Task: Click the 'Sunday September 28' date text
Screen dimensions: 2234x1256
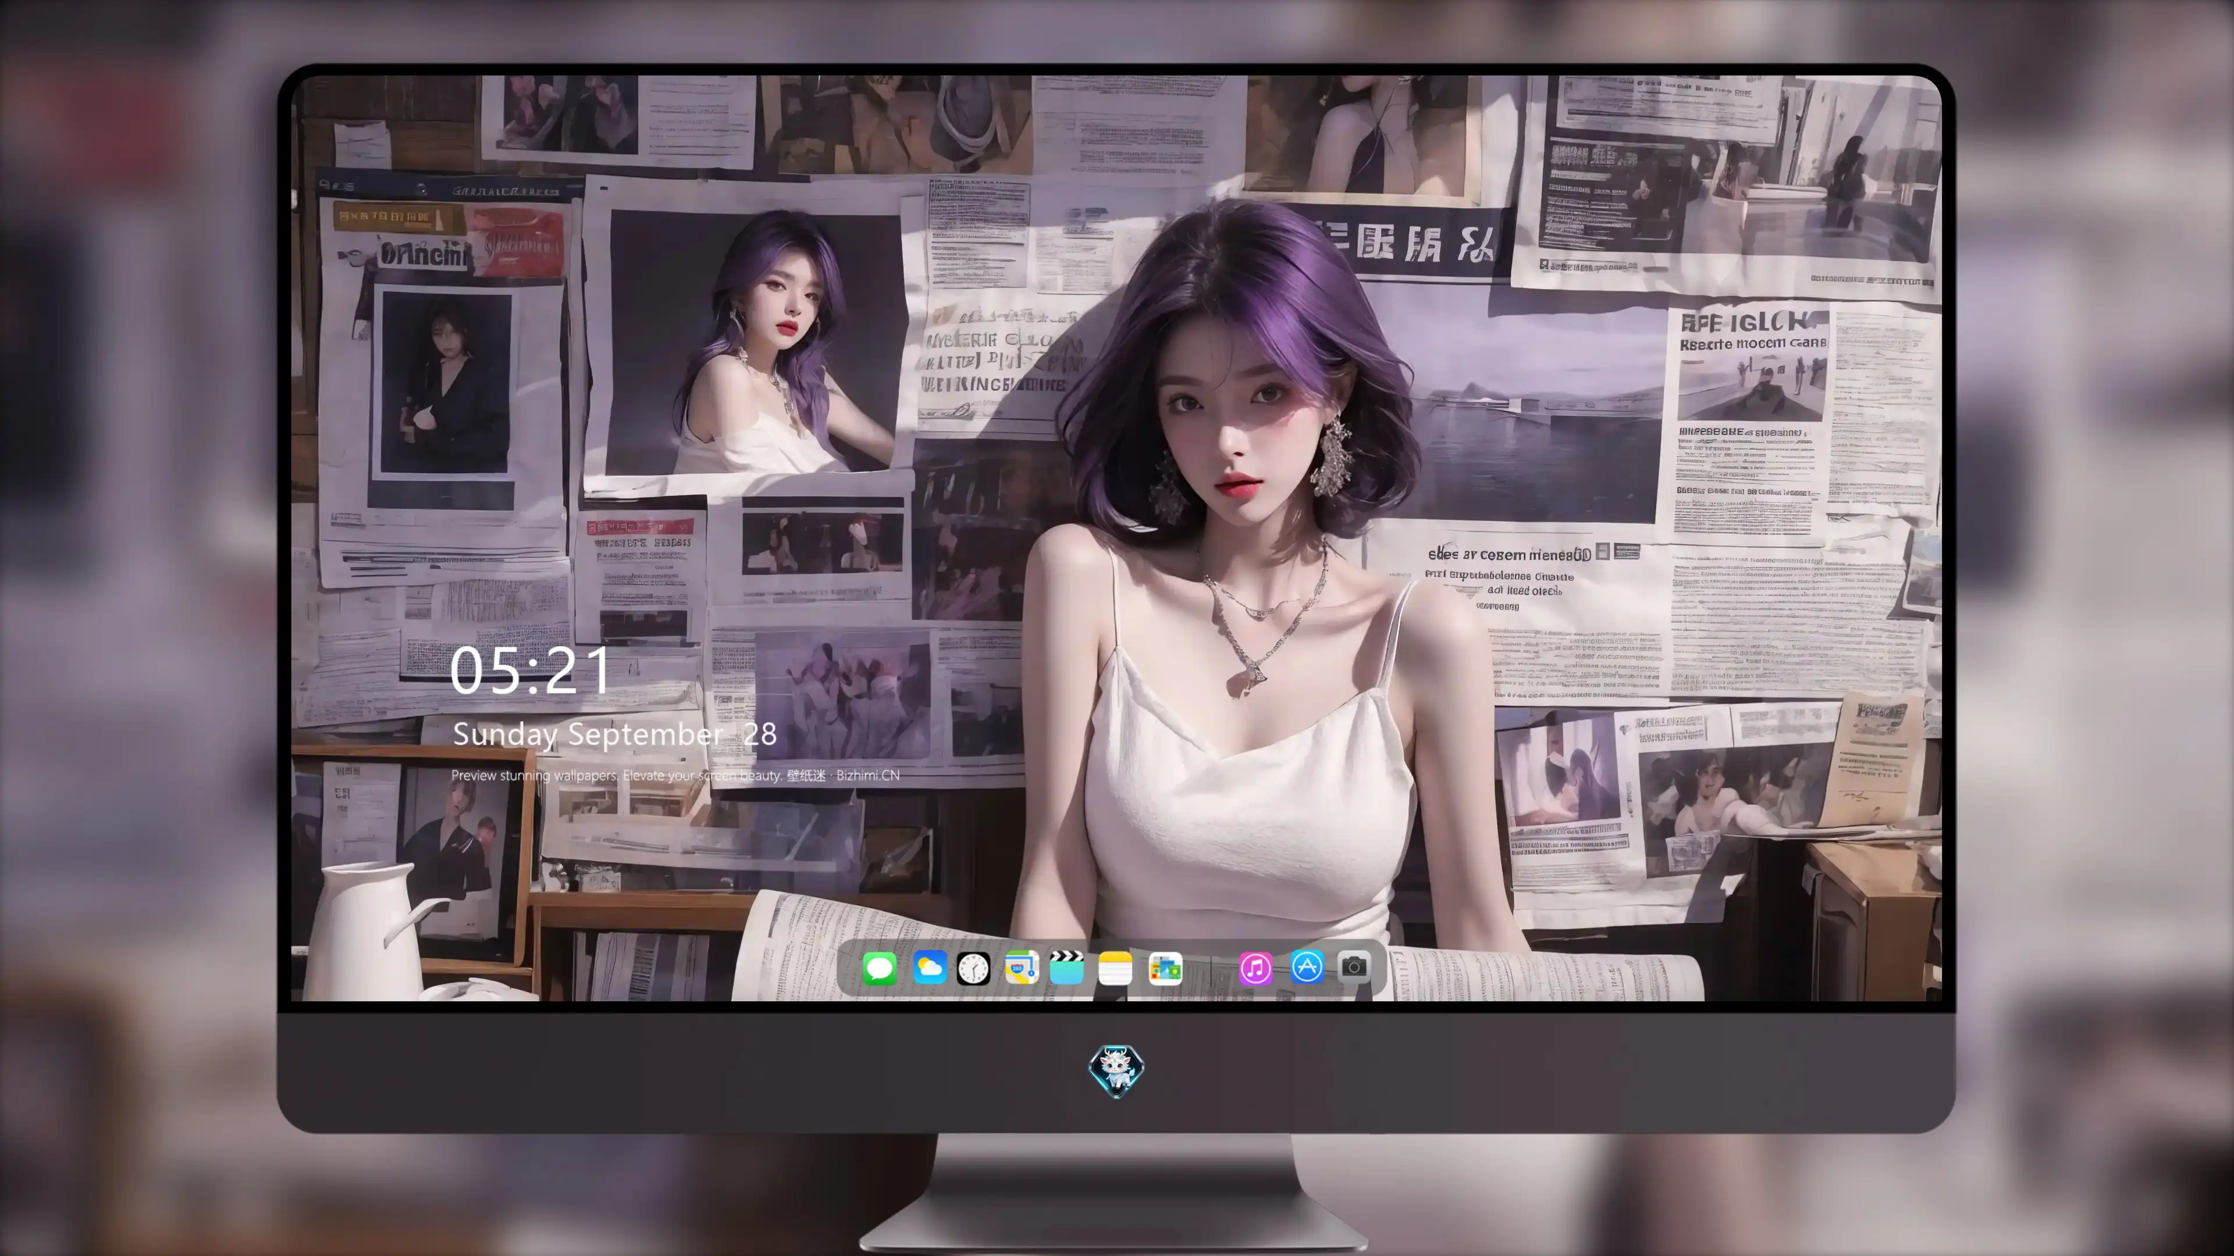Action: (x=614, y=734)
